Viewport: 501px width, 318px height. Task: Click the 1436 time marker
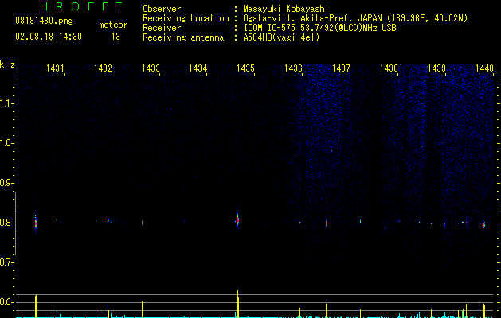click(x=293, y=68)
